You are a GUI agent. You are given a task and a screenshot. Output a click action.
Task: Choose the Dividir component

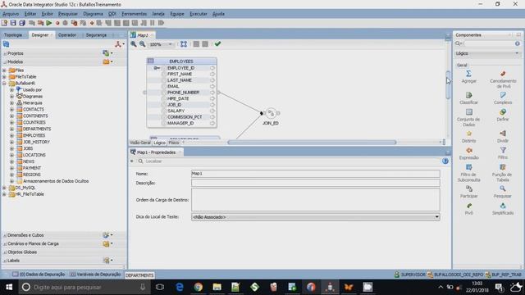pos(503,137)
